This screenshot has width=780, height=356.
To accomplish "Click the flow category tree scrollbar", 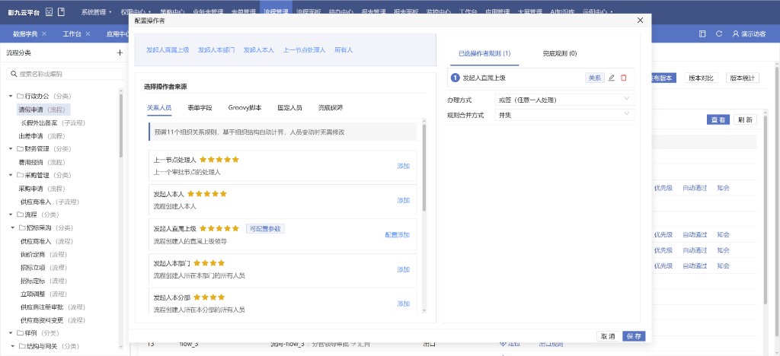I will pyautogui.click(x=121, y=126).
